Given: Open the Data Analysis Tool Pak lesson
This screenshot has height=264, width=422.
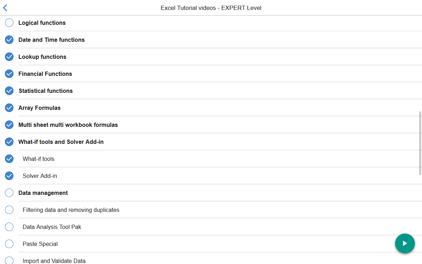Looking at the screenshot, I should tap(52, 227).
